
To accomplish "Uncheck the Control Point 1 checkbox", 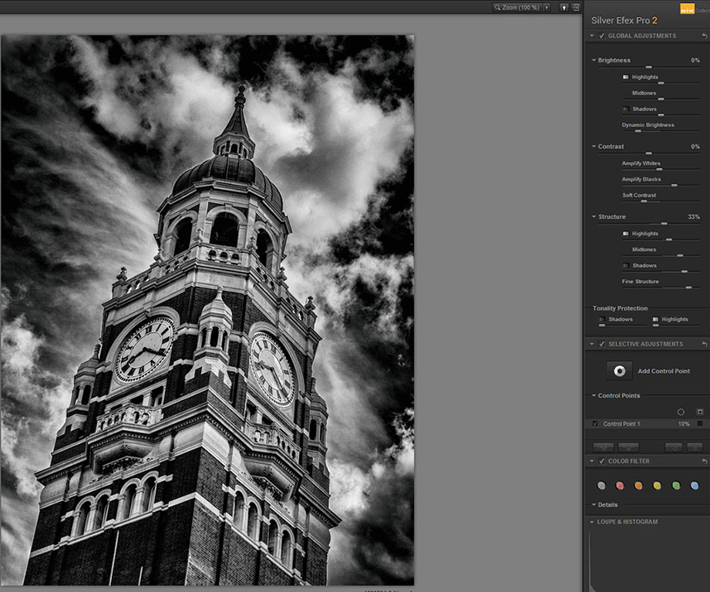I will coord(595,424).
